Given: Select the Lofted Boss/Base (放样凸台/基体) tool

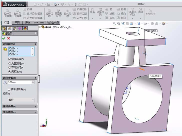Looking at the screenshot, I should pos(33,13).
